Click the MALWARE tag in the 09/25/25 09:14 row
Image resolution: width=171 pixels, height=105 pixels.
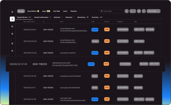[150, 29]
